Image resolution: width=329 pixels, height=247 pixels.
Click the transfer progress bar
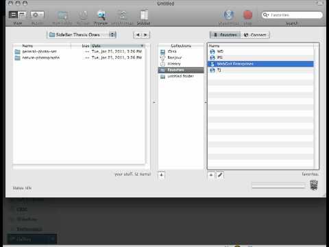[278, 185]
